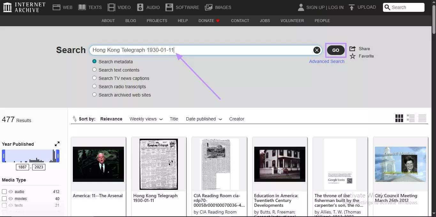The width and height of the screenshot is (436, 217).
Task: Go to the Audio section
Action: coord(148,7)
